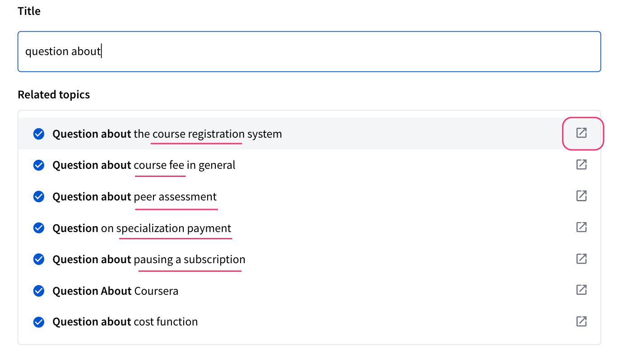Open the external link icon for peer assessment
Screen dimensions: 617x353
pyautogui.click(x=581, y=195)
